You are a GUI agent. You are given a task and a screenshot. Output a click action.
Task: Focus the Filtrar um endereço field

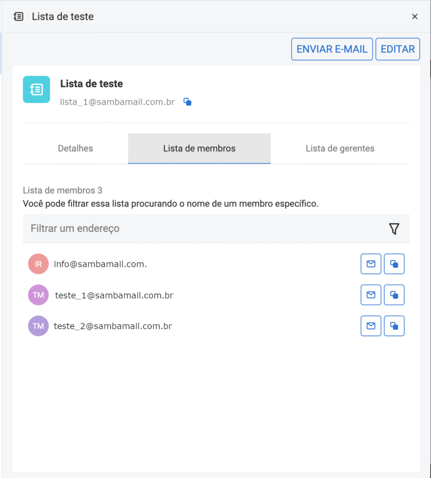coord(201,229)
